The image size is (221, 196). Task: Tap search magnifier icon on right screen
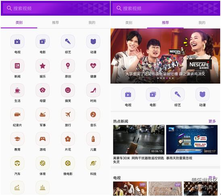119,8
